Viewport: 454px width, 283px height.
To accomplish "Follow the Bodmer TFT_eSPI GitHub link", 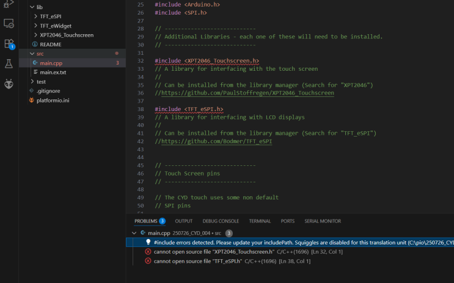I will 216,141.
